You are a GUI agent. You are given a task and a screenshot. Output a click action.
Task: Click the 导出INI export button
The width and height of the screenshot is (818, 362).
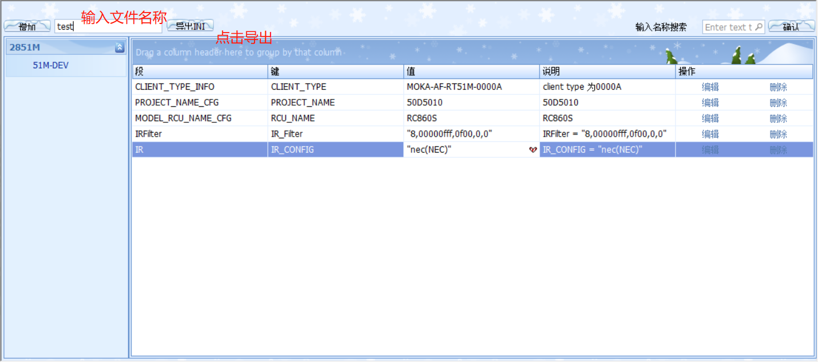pyautogui.click(x=190, y=26)
